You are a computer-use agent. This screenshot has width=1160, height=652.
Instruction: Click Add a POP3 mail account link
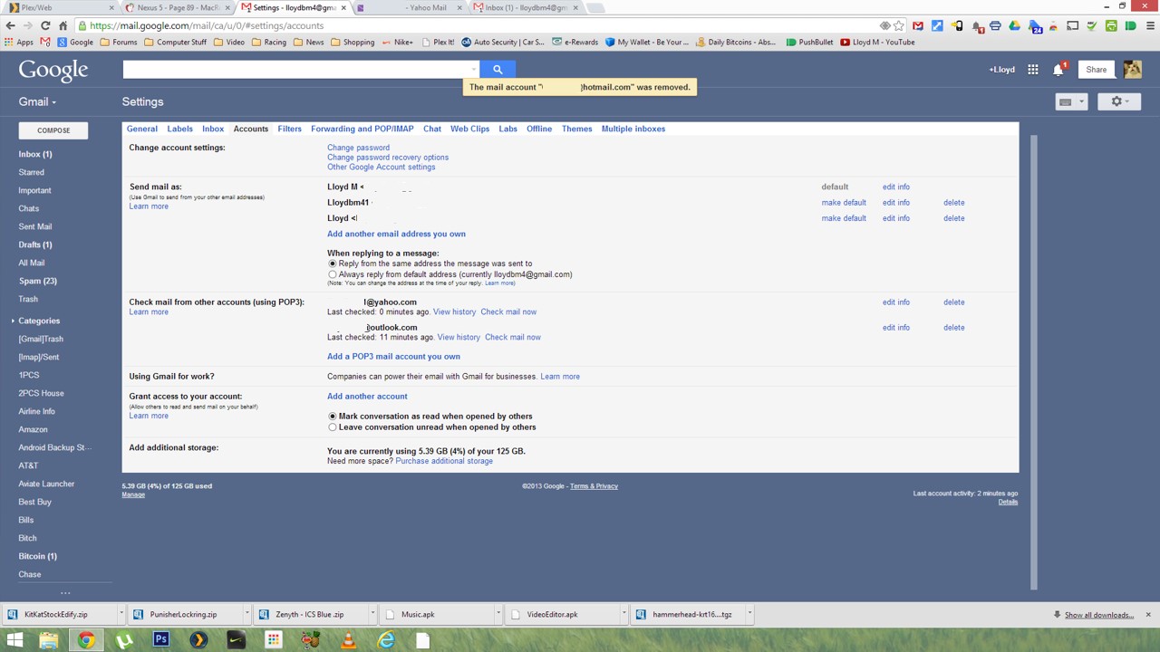pos(393,357)
